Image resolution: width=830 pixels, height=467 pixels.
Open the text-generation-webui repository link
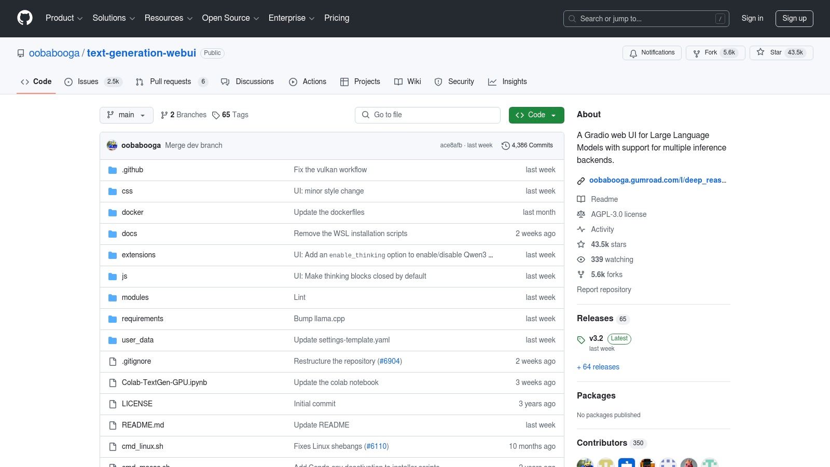coord(141,53)
